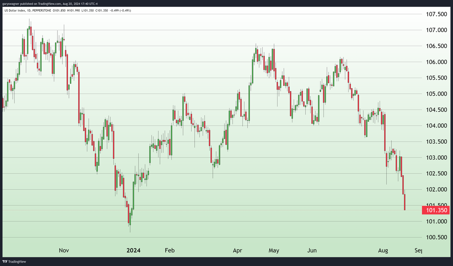Open garyswagner's profile from the header
Viewport: 453px width, 266px height.
10,3
